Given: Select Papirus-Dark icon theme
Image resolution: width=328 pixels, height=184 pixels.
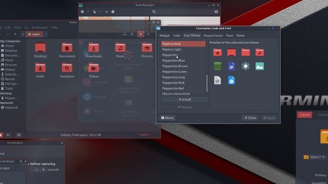Looking at the screenshot, I should coord(183,44).
